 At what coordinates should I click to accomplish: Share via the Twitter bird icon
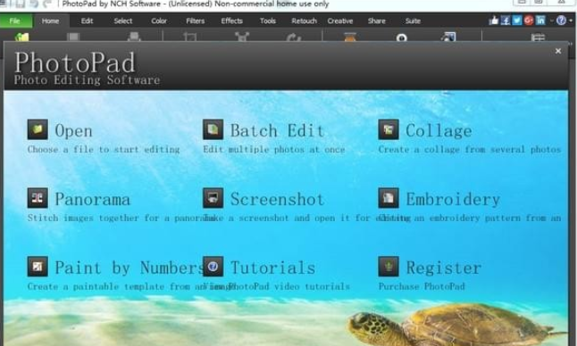pos(517,21)
